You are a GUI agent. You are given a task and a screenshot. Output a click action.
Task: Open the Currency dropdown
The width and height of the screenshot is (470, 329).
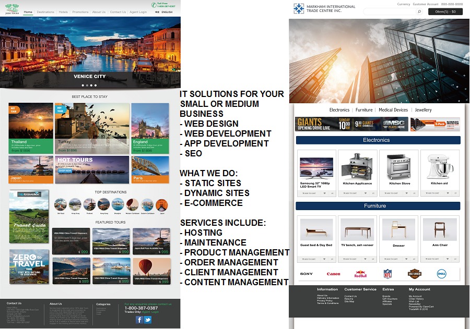[403, 4]
